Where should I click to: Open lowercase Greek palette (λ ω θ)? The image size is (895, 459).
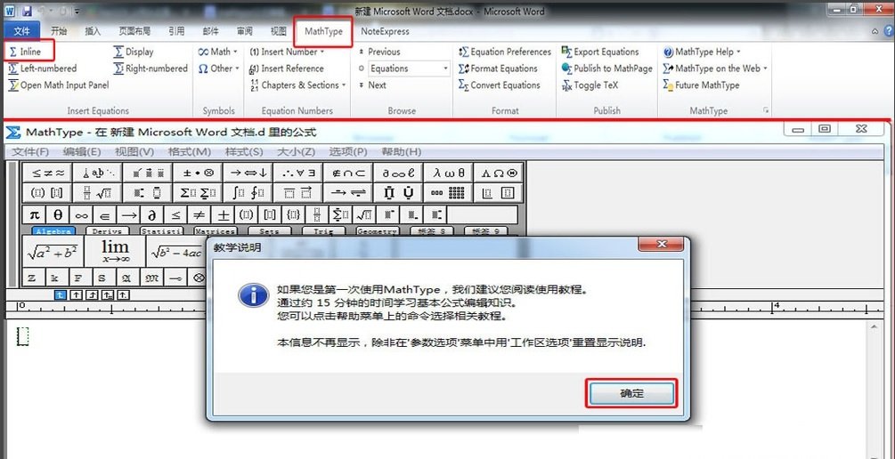pos(448,173)
